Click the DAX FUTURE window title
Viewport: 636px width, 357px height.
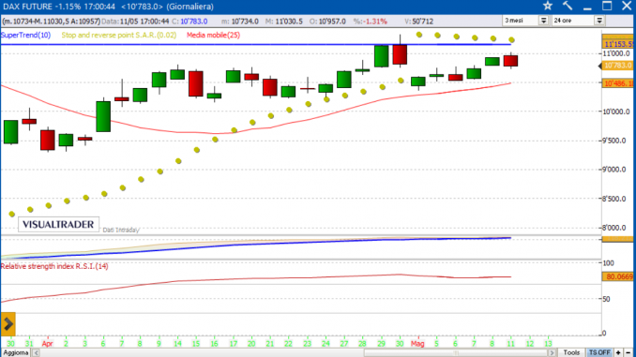pyautogui.click(x=108, y=6)
